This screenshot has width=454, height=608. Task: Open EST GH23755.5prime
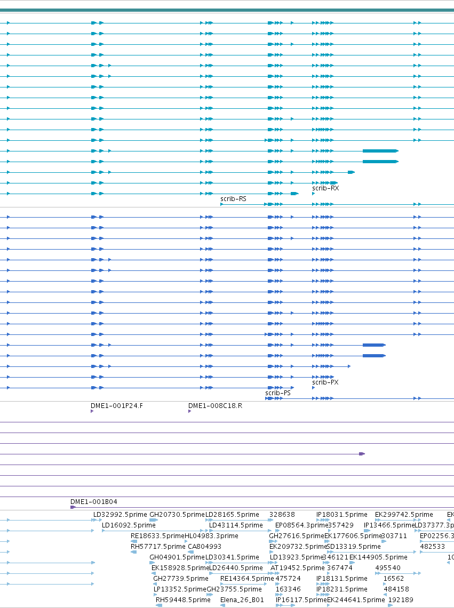pos(234,589)
